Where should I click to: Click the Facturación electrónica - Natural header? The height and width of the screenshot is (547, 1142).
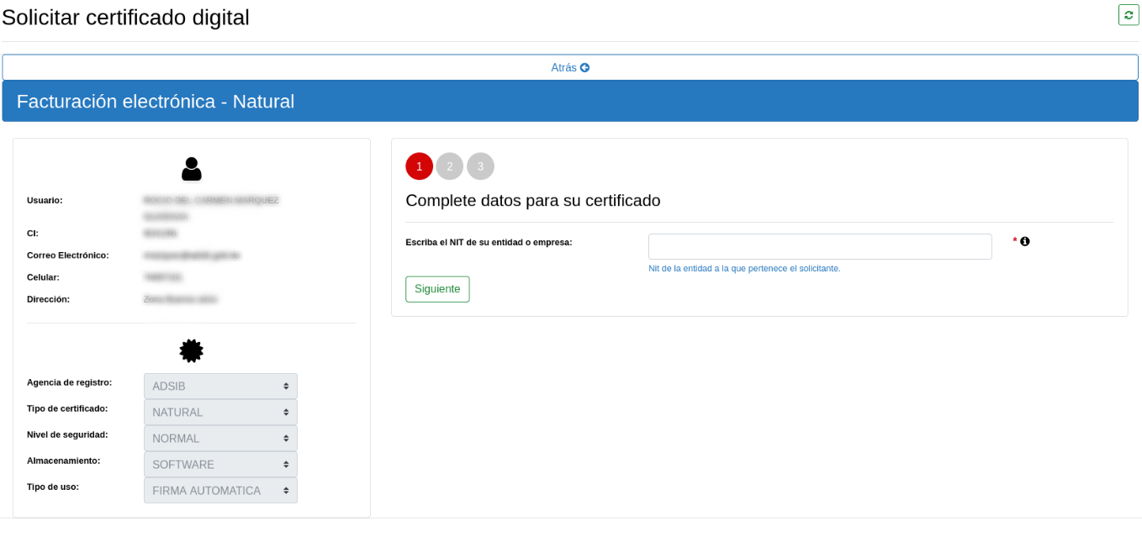tap(156, 102)
